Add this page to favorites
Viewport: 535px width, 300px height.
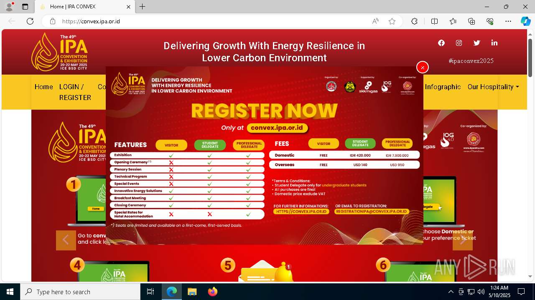coord(392,21)
